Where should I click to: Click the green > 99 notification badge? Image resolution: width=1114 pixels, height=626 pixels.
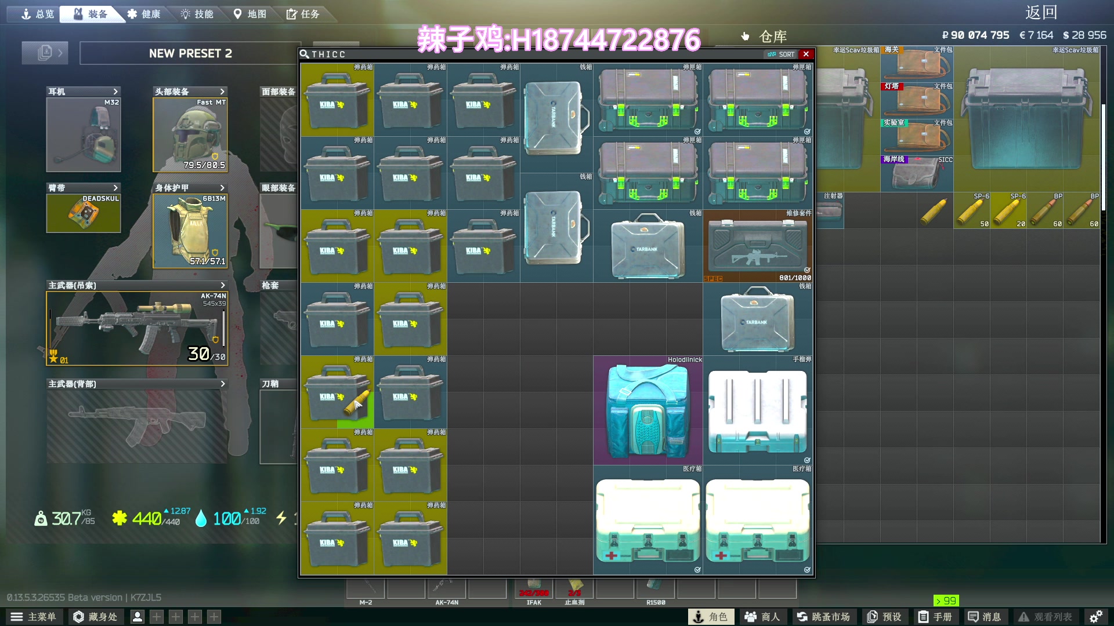(946, 600)
